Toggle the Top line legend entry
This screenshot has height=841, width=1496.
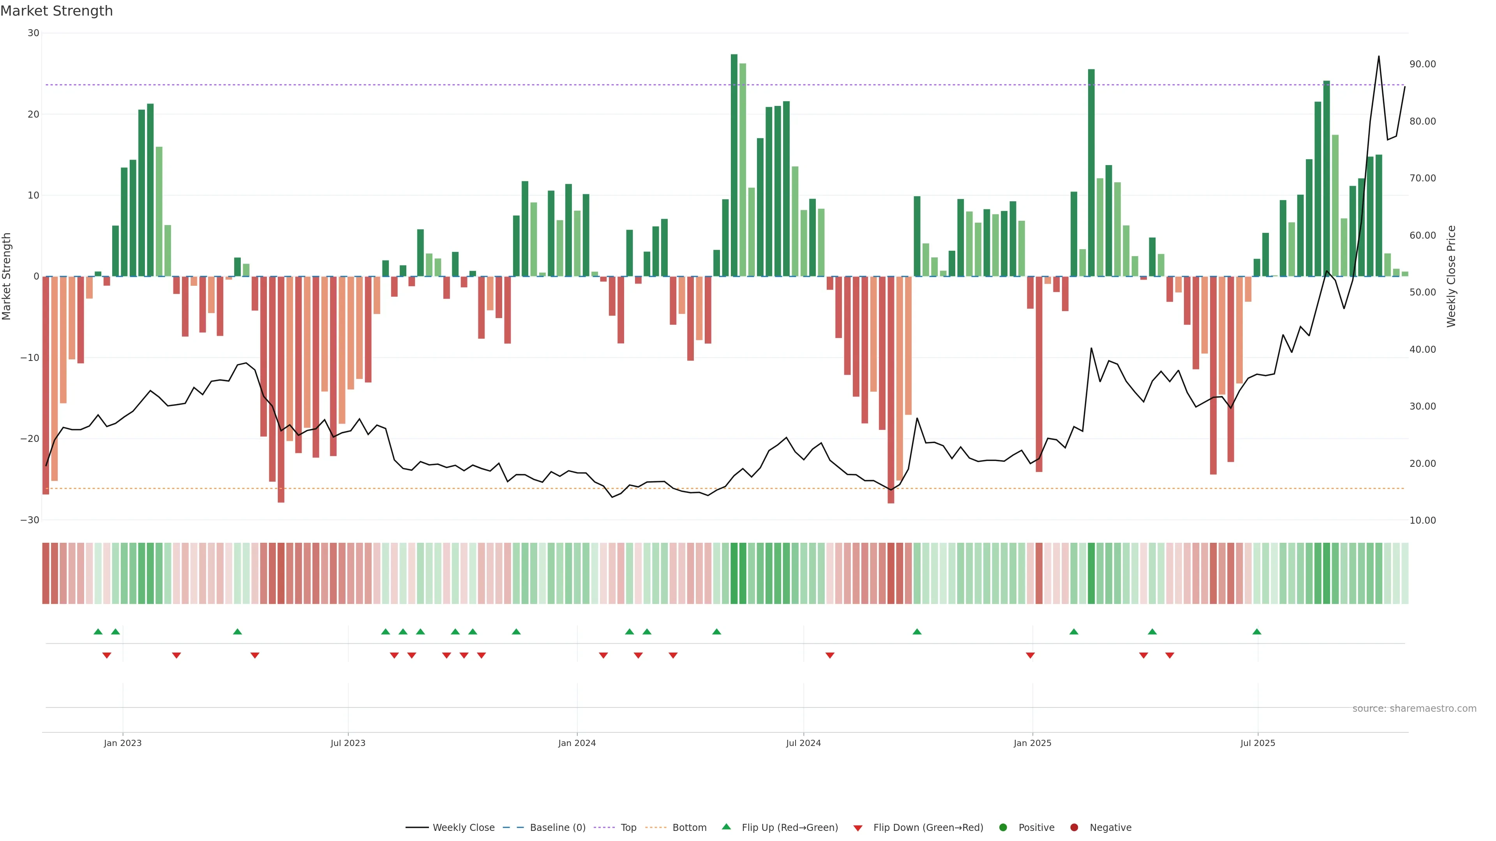coord(628,828)
